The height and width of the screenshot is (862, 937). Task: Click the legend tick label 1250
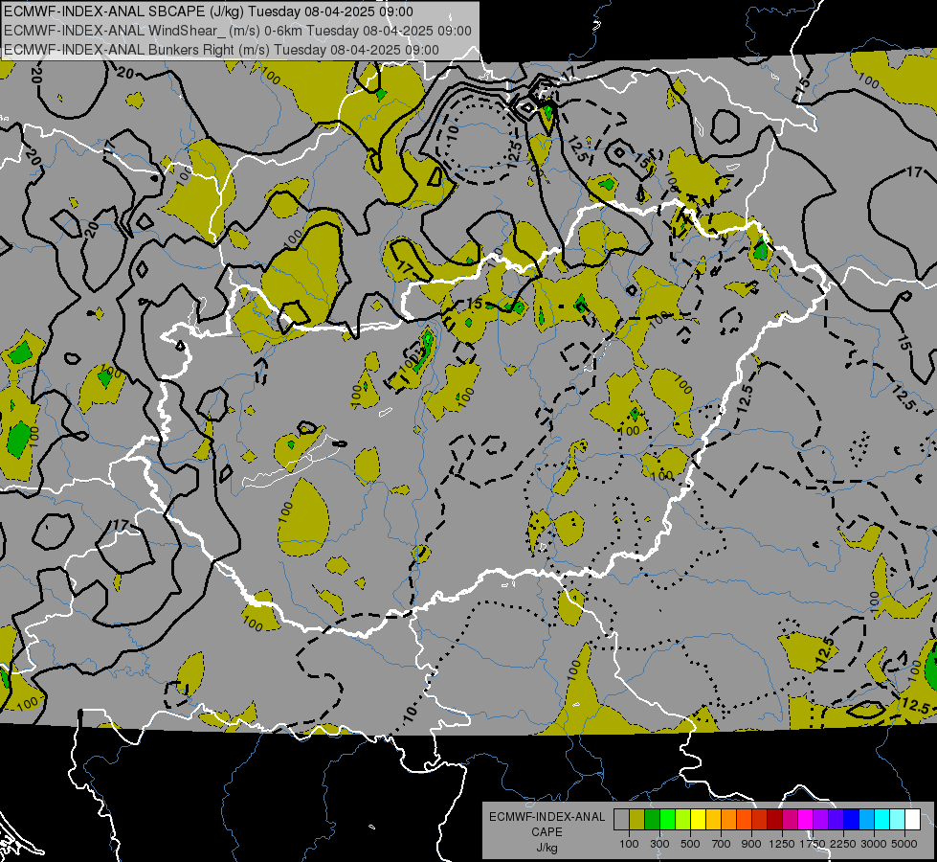(782, 844)
